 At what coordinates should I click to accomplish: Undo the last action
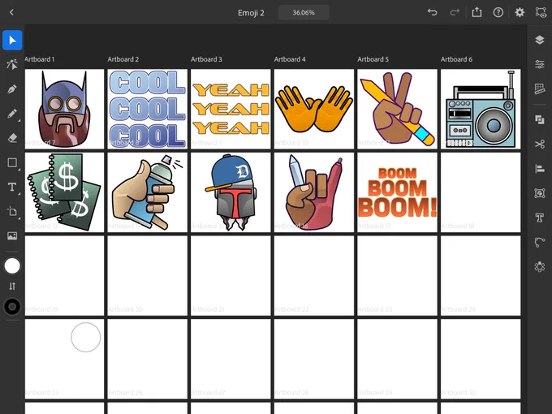tap(433, 13)
